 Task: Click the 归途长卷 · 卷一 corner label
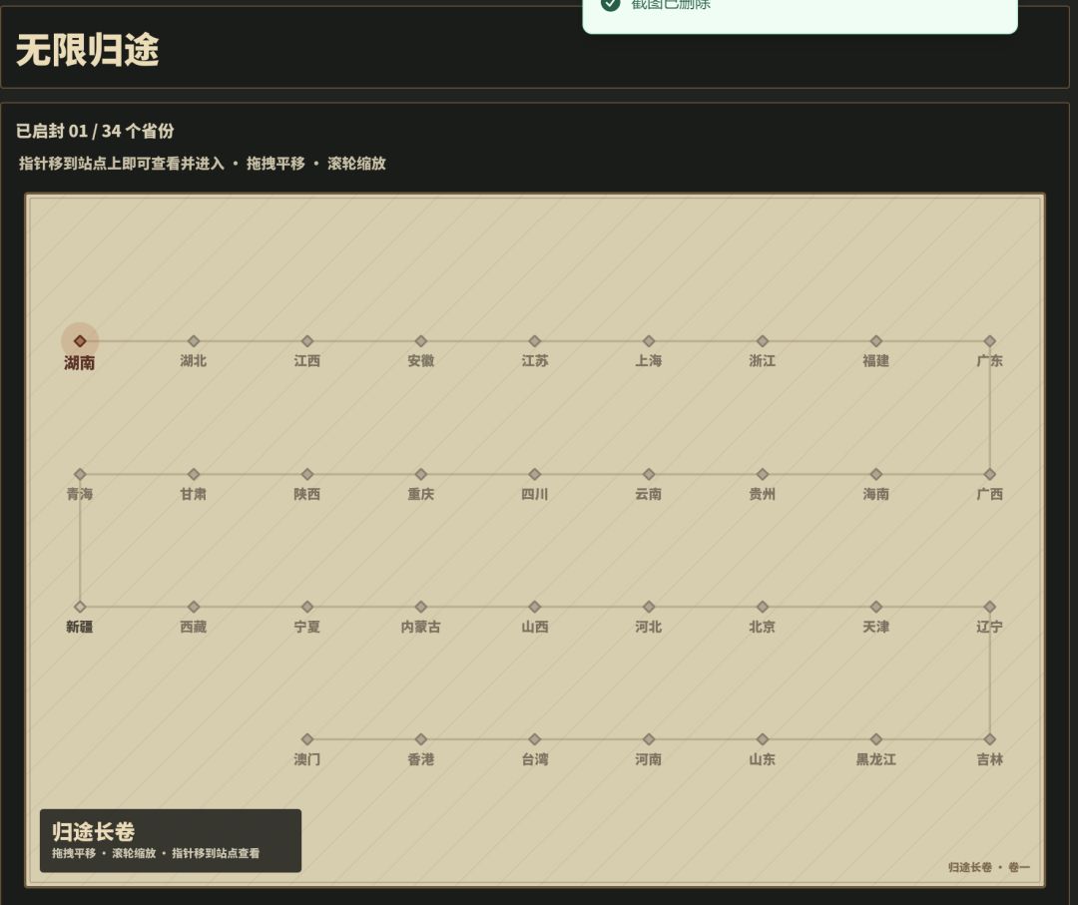point(988,867)
